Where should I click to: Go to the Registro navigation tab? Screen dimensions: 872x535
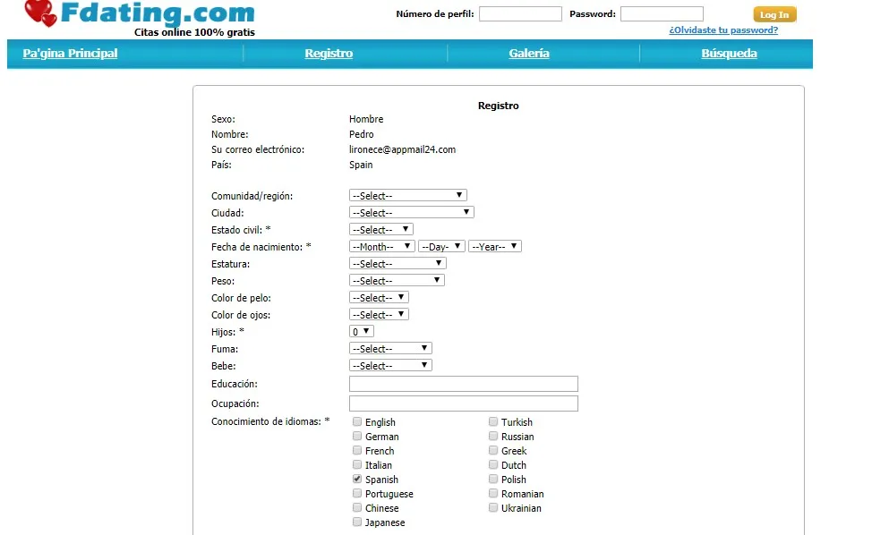329,54
